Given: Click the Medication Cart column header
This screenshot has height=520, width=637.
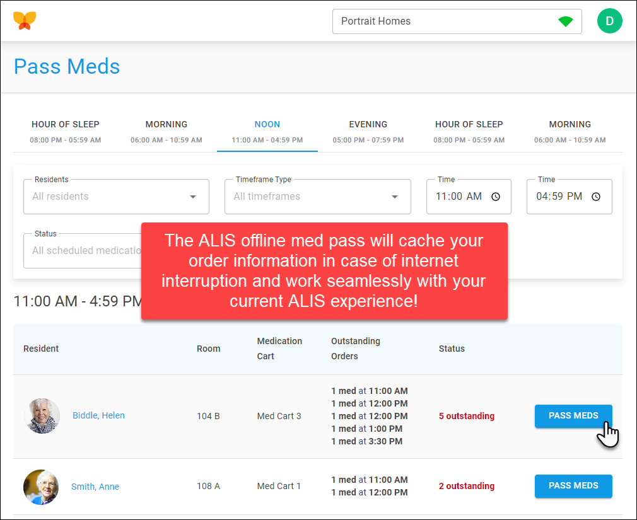Looking at the screenshot, I should point(279,349).
